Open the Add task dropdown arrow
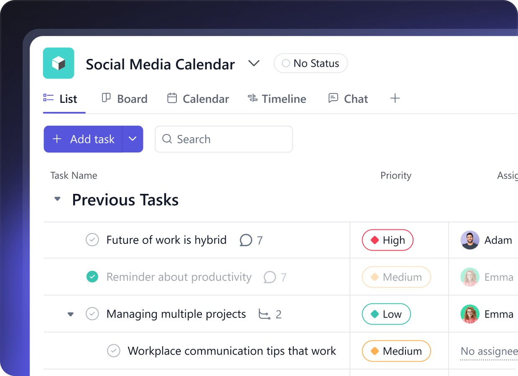The width and height of the screenshot is (518, 376). click(x=133, y=139)
